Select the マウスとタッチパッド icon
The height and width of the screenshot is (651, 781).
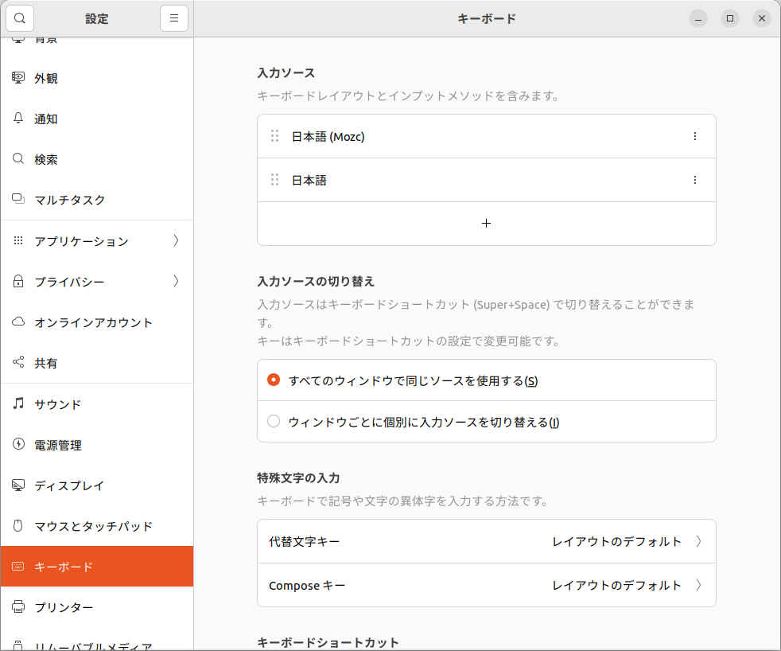[x=18, y=526]
